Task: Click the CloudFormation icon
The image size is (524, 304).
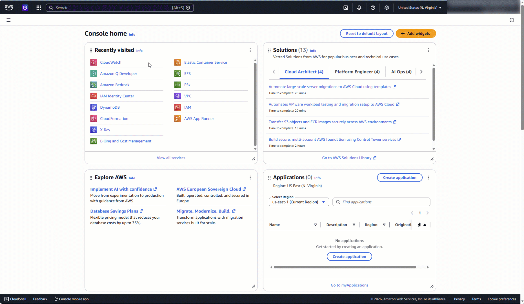Action: (94, 119)
